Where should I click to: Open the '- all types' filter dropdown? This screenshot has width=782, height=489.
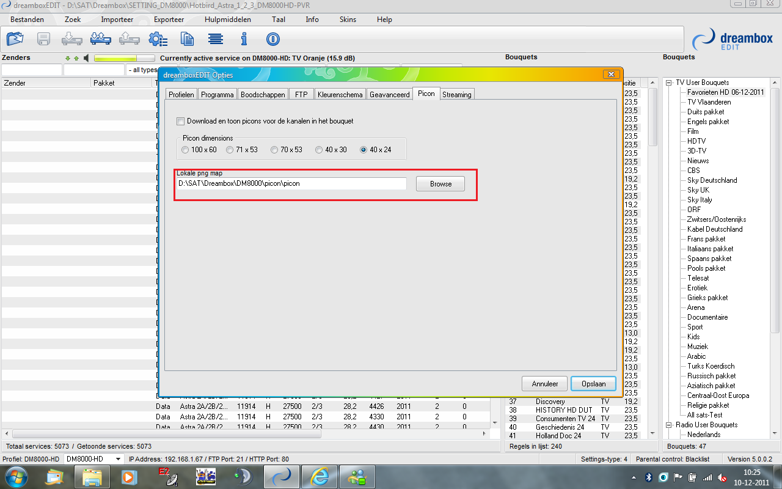point(142,70)
